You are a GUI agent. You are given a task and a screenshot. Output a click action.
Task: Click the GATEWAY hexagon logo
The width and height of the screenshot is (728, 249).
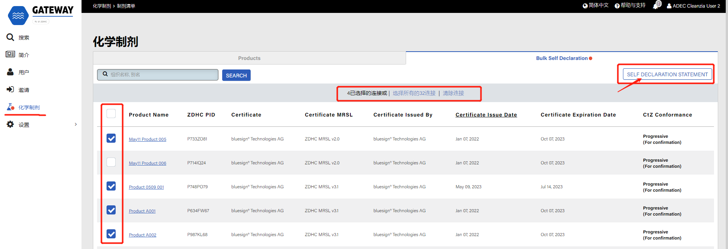pyautogui.click(x=18, y=16)
